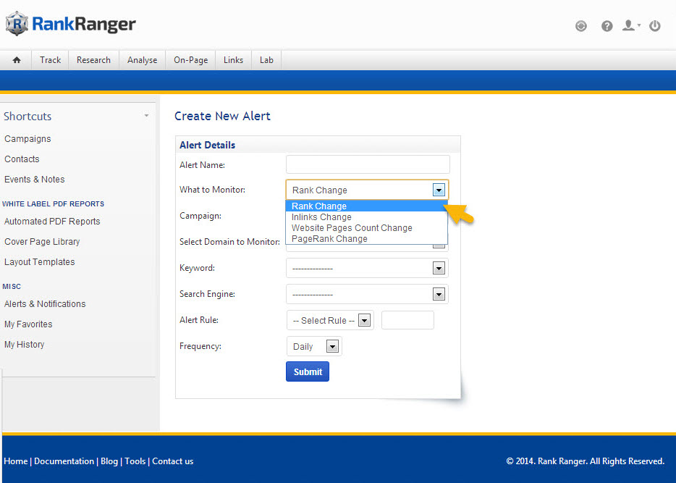Open the Research navigation tab

[93, 60]
